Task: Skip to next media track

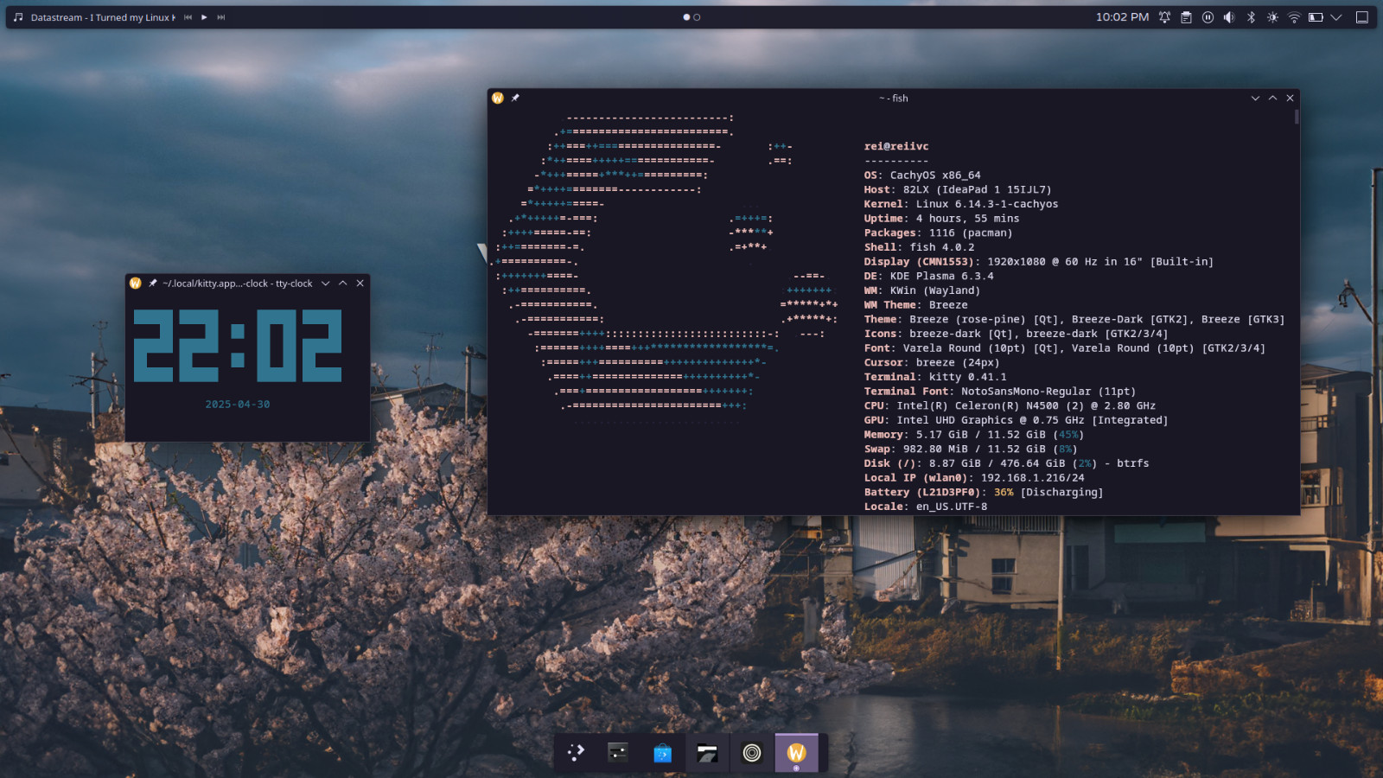Action: point(221,17)
